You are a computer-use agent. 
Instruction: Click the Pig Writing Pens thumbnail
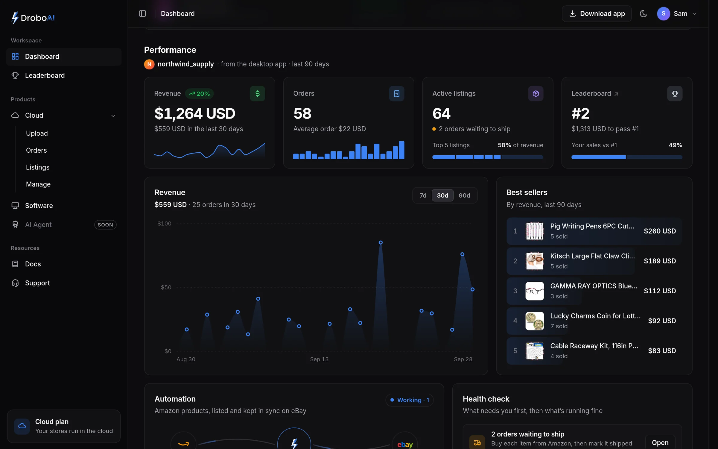click(535, 231)
